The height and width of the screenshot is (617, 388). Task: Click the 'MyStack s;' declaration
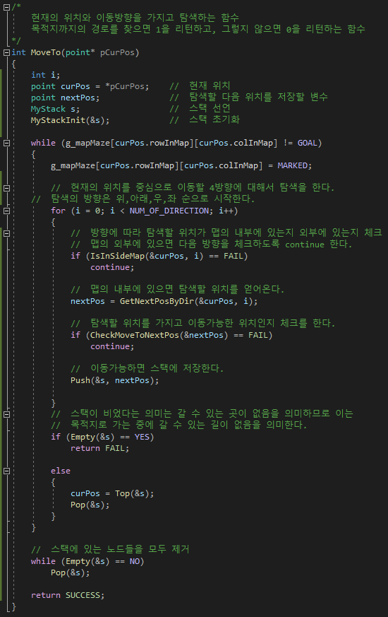[x=55, y=109]
